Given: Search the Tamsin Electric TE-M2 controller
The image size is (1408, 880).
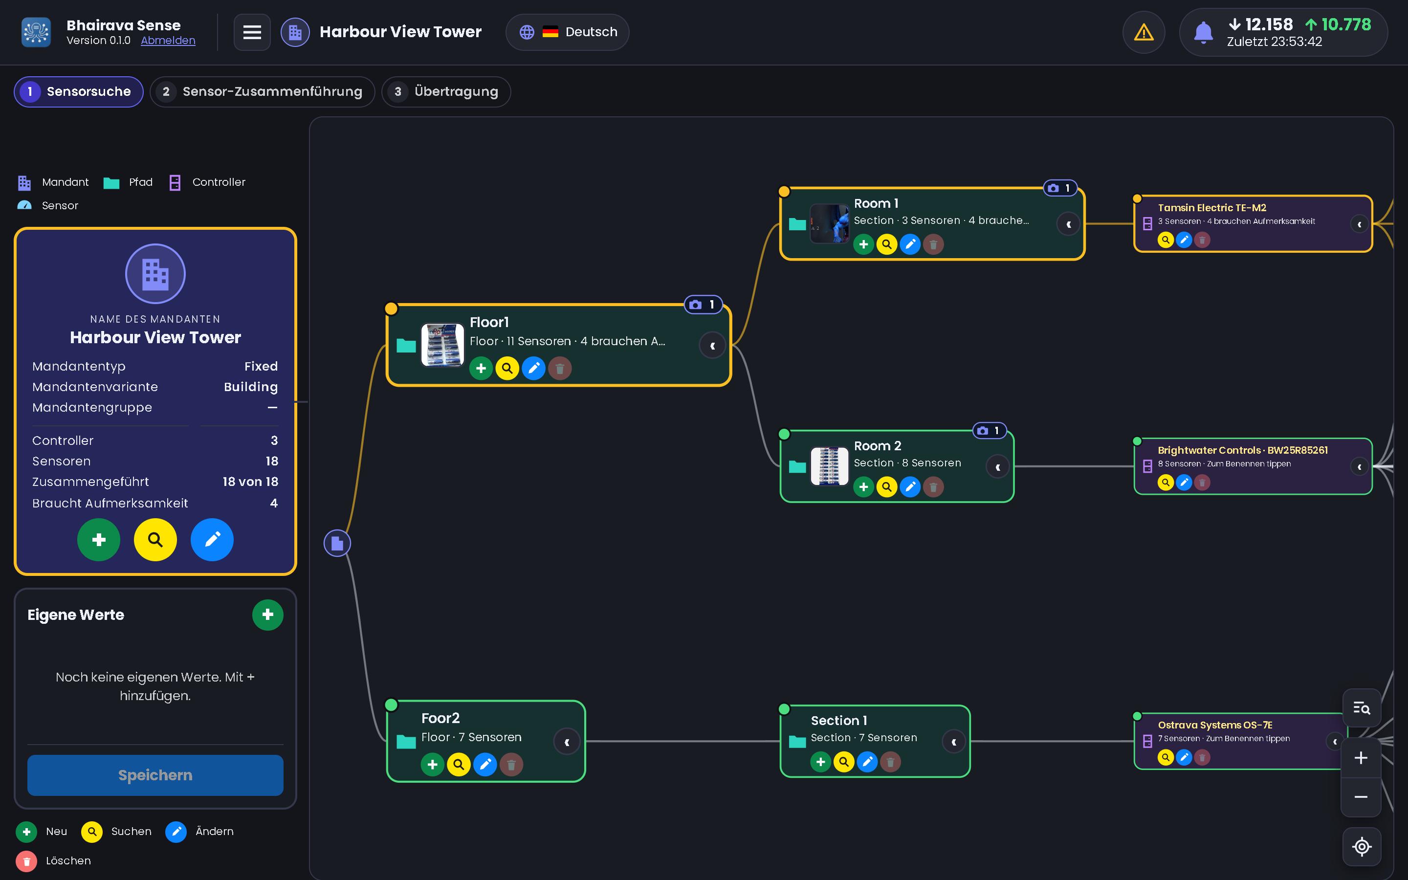Looking at the screenshot, I should 1166,240.
